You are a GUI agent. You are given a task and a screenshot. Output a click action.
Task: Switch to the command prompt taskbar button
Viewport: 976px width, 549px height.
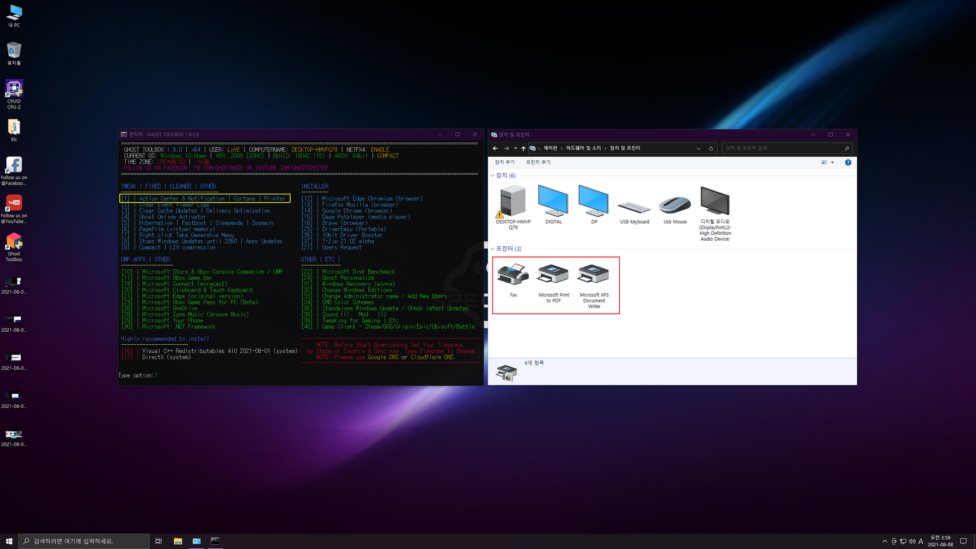[215, 541]
